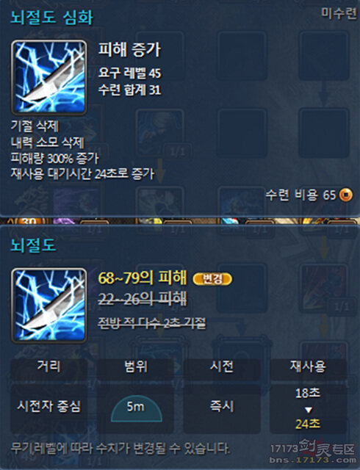This screenshot has height=470, width=360.
Task: Click the white down arrow between 18초 and 24초
Action: 308,410
